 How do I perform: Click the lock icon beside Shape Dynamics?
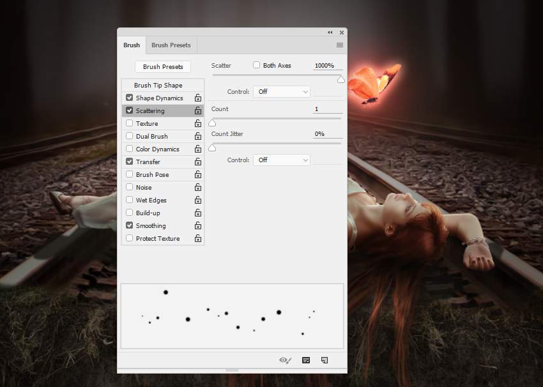click(x=198, y=98)
